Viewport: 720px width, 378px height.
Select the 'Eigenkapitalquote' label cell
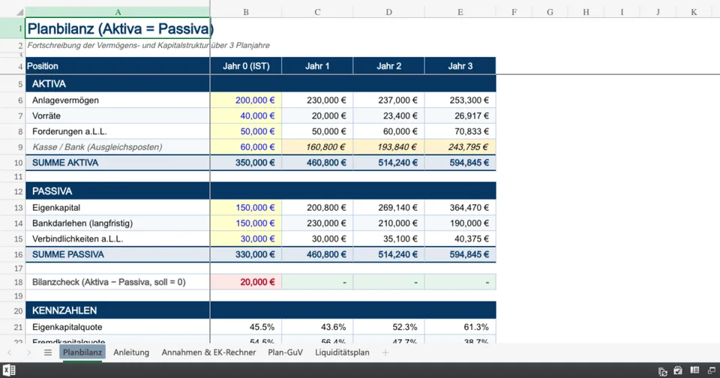[118, 327]
